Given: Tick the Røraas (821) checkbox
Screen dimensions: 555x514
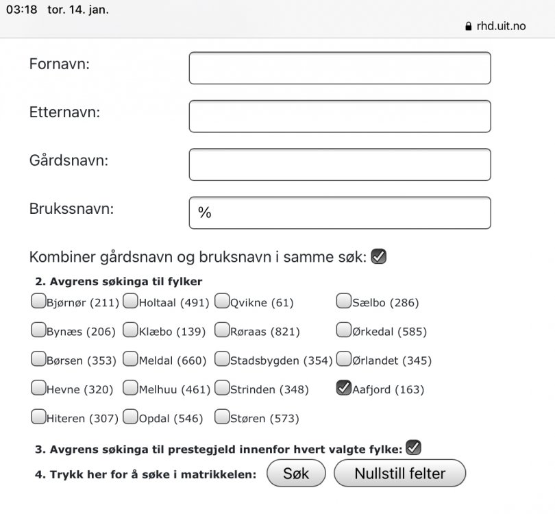Looking at the screenshot, I should pyautogui.click(x=222, y=330).
